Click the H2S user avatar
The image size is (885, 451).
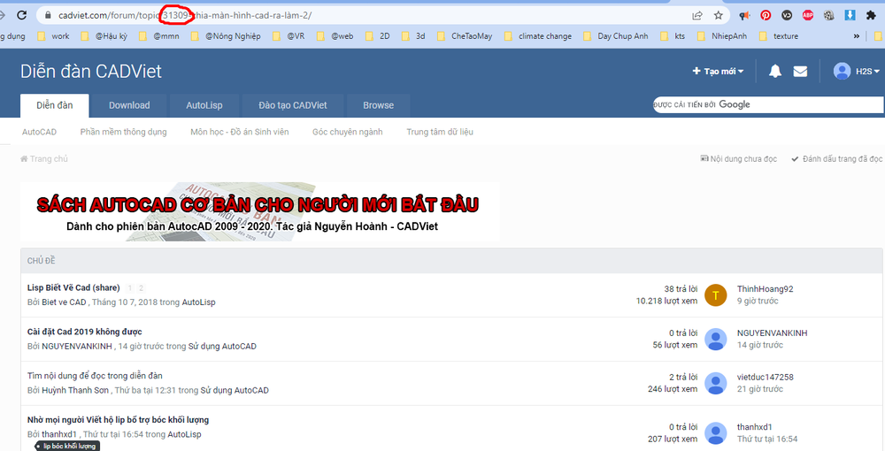pos(843,71)
